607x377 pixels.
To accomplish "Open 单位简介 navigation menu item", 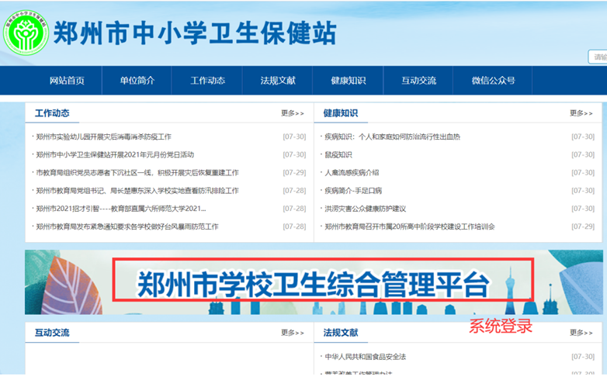I will click(137, 81).
